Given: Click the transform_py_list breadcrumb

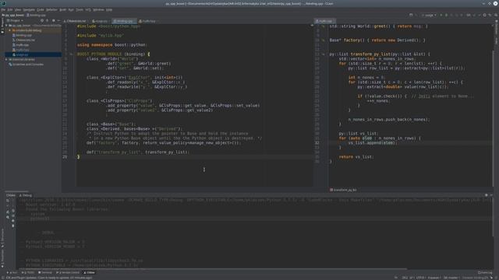Looking at the screenshot, I should (x=343, y=190).
